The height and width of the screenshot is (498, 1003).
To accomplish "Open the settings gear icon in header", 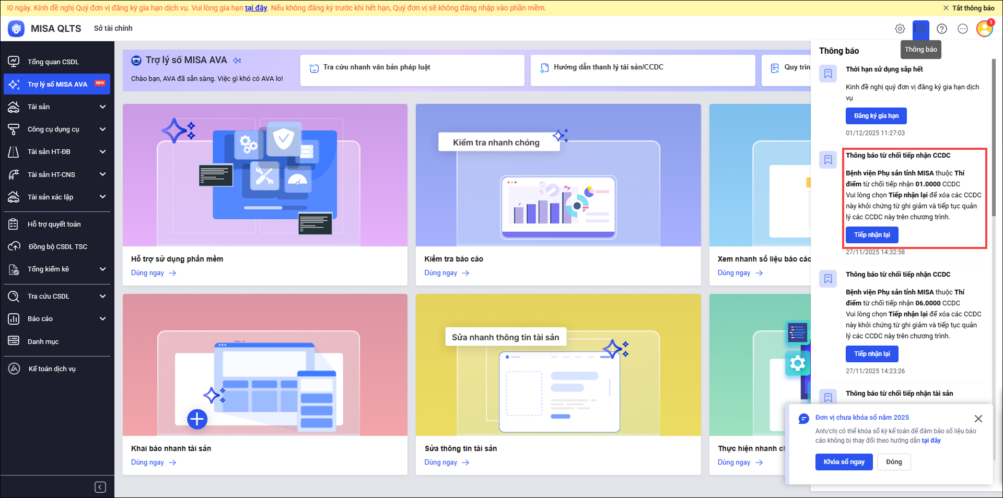I will click(x=900, y=29).
